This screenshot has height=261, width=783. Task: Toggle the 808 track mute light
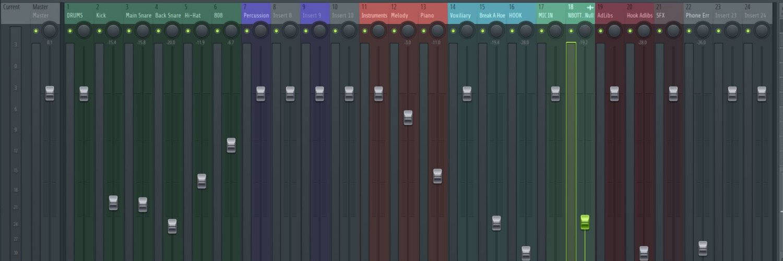[x=217, y=31]
